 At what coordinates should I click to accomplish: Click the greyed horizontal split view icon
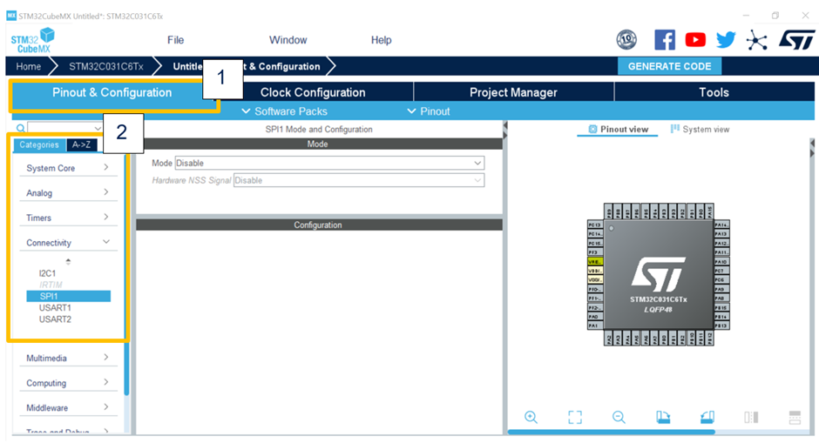click(x=795, y=417)
